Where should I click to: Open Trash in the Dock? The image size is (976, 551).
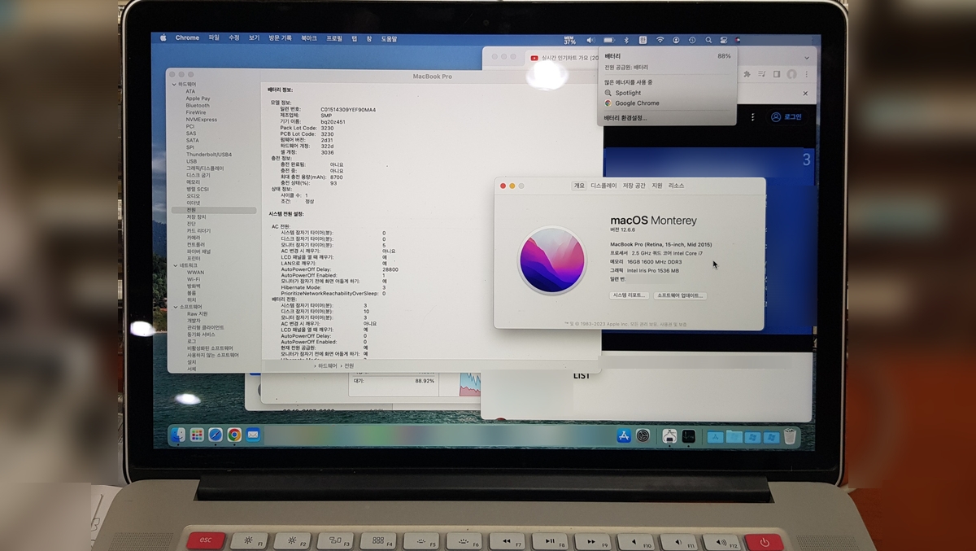click(790, 436)
